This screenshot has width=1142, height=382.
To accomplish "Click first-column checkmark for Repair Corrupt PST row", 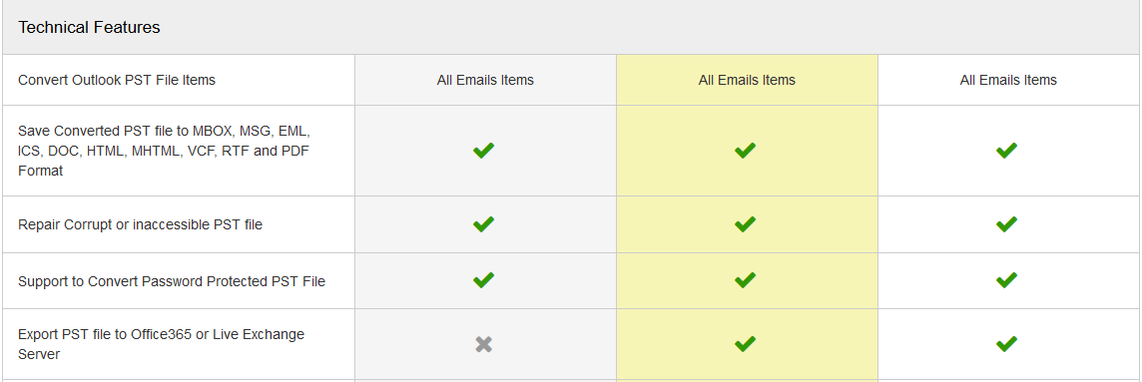I will [483, 224].
